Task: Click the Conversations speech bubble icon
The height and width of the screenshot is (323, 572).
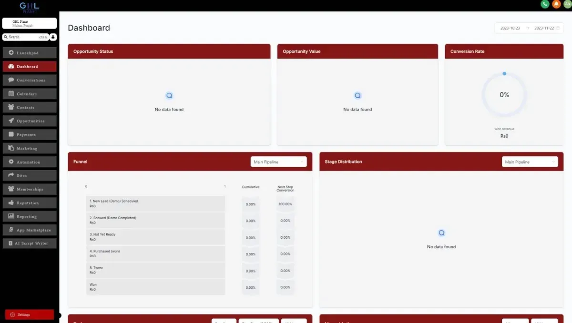Action: click(x=11, y=80)
